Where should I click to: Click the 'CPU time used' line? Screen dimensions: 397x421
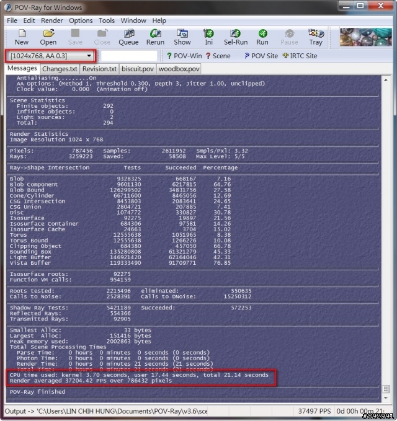(x=139, y=375)
